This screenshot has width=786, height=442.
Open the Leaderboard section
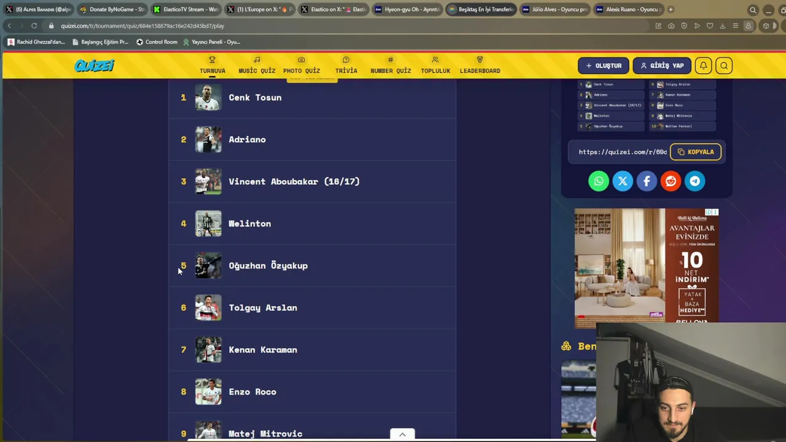(480, 65)
